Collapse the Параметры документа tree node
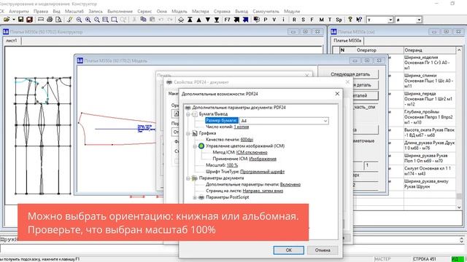 tap(188, 178)
